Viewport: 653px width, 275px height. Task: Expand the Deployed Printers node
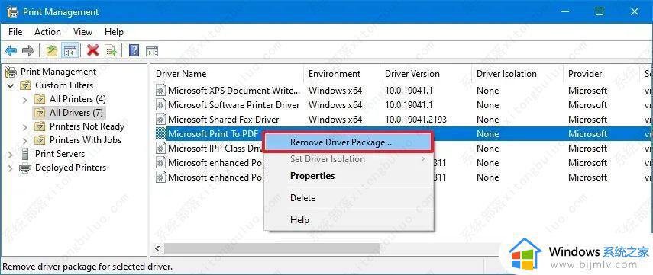(x=11, y=168)
